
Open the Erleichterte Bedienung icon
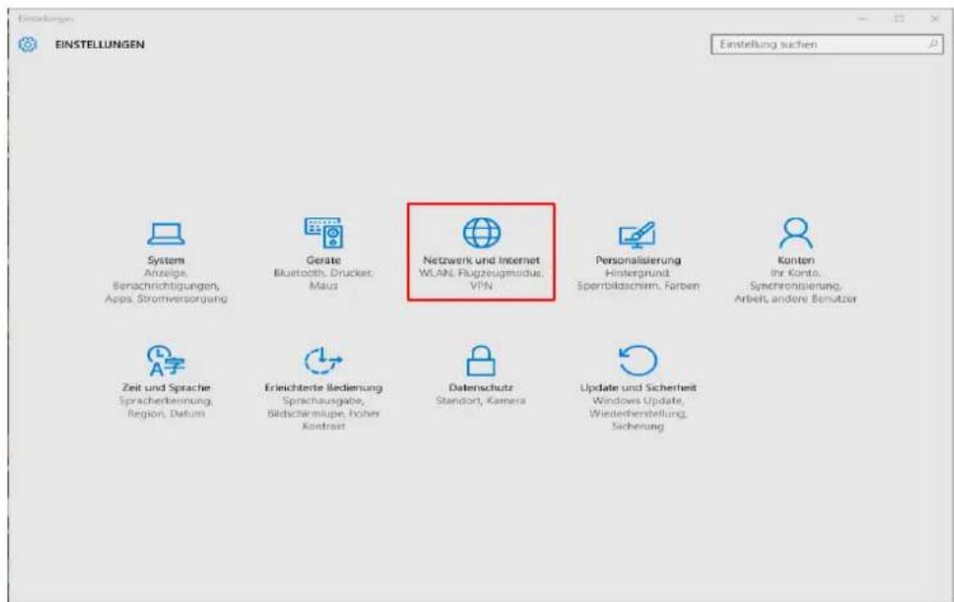tap(323, 361)
